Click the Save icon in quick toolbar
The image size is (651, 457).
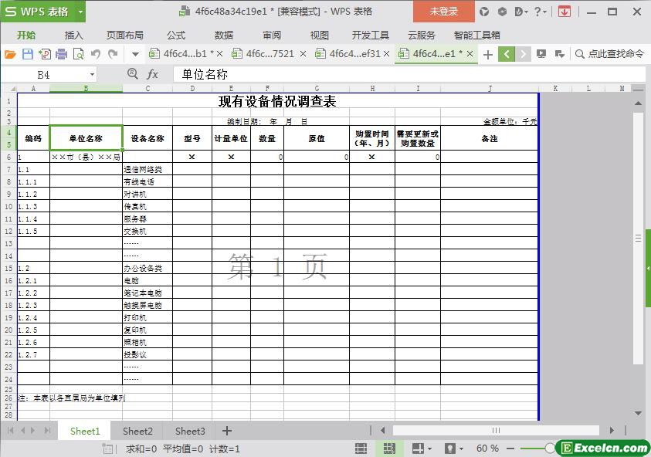tap(27, 54)
